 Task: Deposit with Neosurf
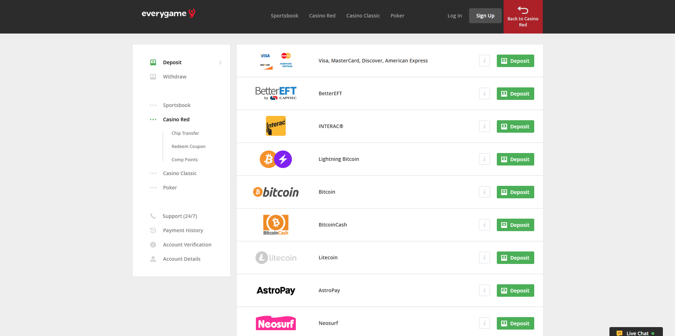click(515, 323)
